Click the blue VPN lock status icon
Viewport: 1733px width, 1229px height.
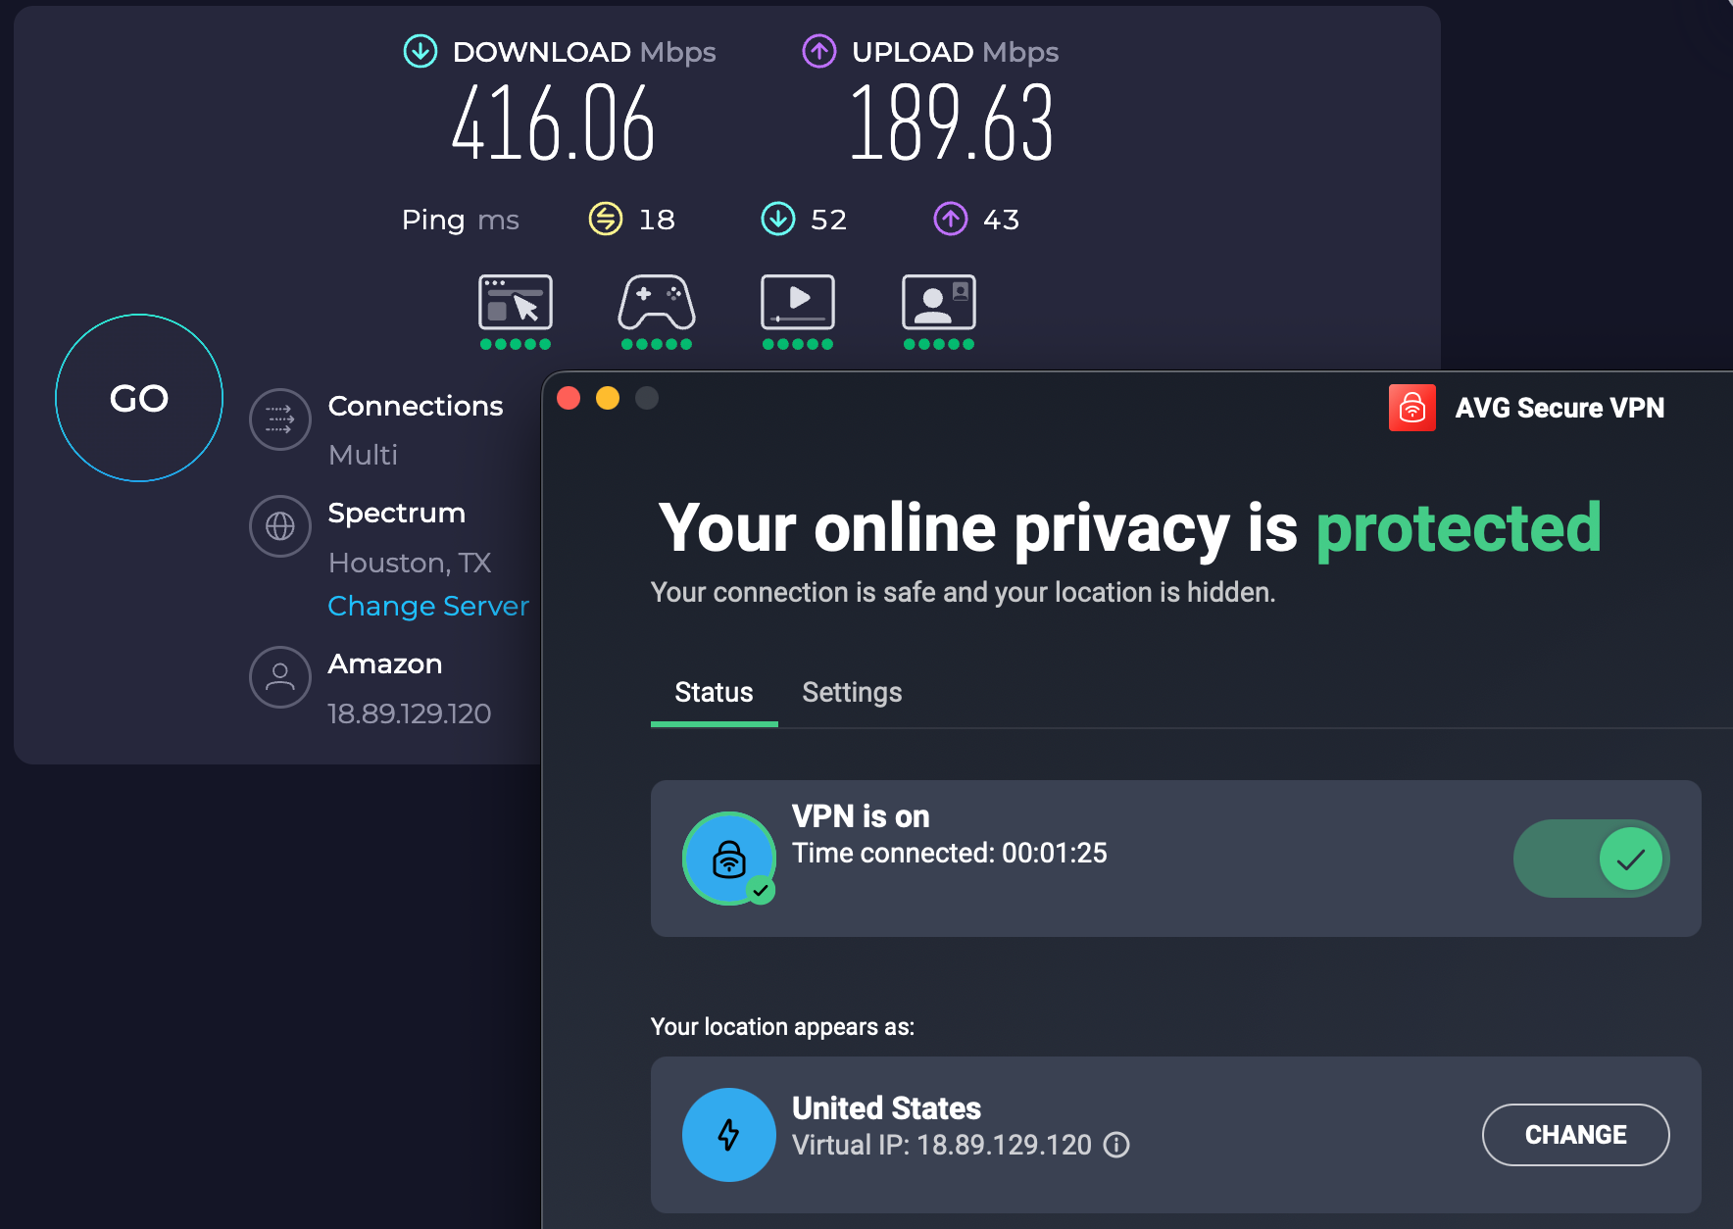pos(729,858)
